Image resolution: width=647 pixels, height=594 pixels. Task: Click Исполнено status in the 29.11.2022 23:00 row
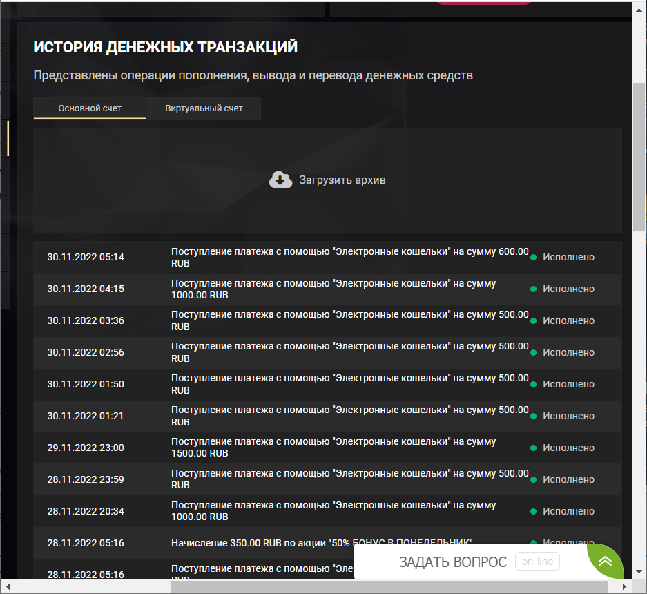coord(568,448)
